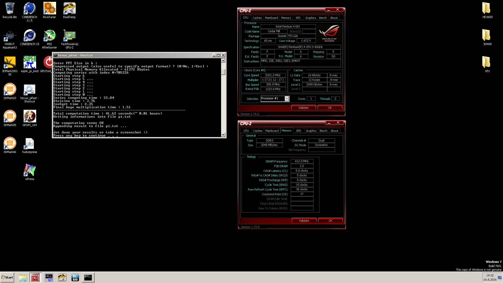Select CINEBENCH 15 desktop icon

(30, 37)
